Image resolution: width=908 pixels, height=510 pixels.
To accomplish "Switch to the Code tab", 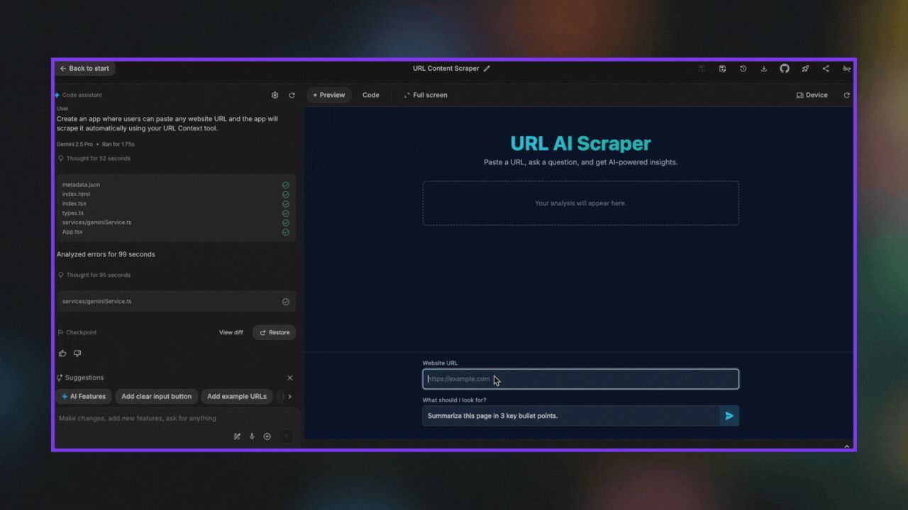I will click(371, 95).
